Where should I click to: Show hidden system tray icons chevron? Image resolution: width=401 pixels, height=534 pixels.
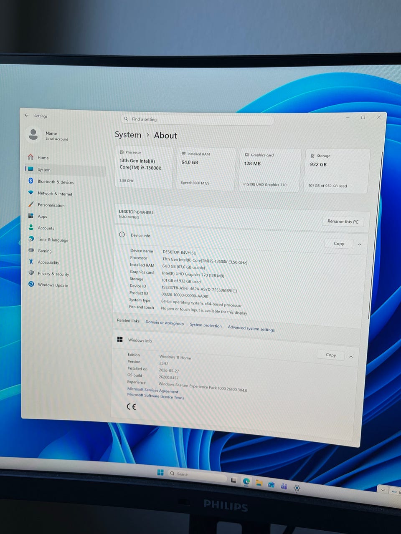[383, 490]
